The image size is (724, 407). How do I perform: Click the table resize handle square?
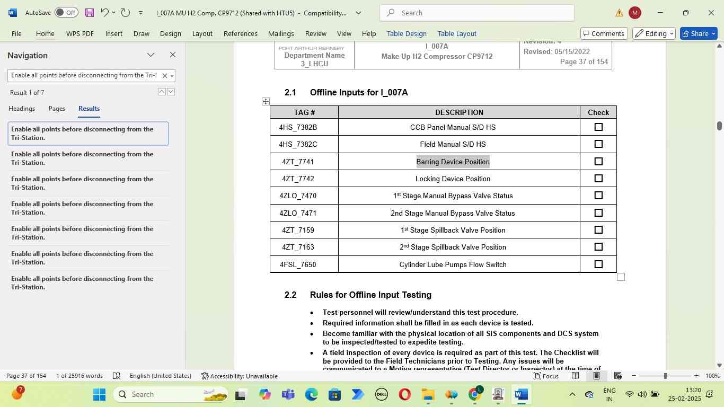(621, 277)
